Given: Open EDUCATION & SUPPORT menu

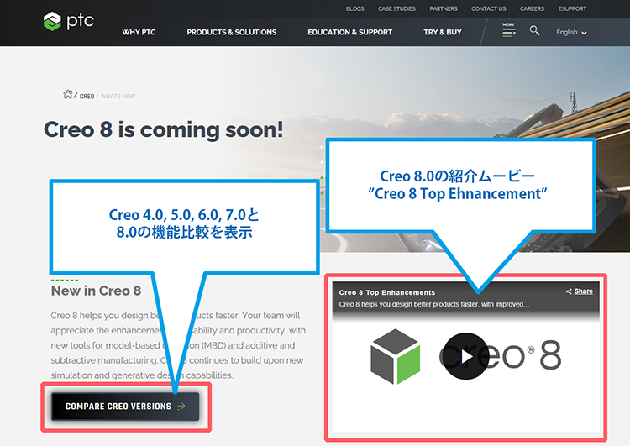Looking at the screenshot, I should 350,32.
